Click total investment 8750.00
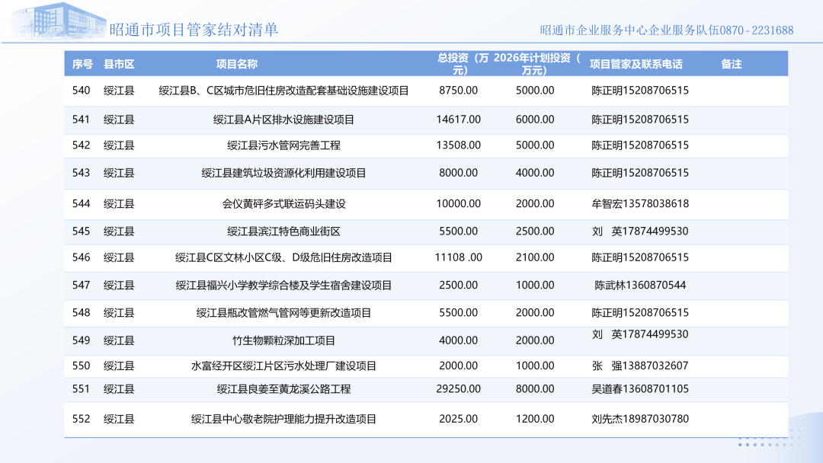823x463 pixels. coord(458,90)
